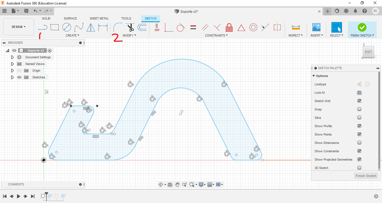
Task: Toggle the Show Points checkbox
Action: 359,134
